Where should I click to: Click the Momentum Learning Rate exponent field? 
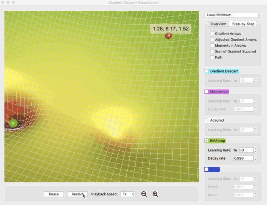tap(247, 101)
